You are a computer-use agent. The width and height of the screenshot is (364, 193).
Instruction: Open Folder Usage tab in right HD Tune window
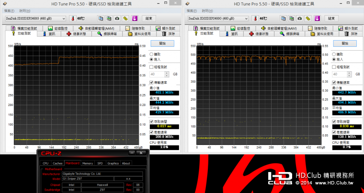coord(322,34)
